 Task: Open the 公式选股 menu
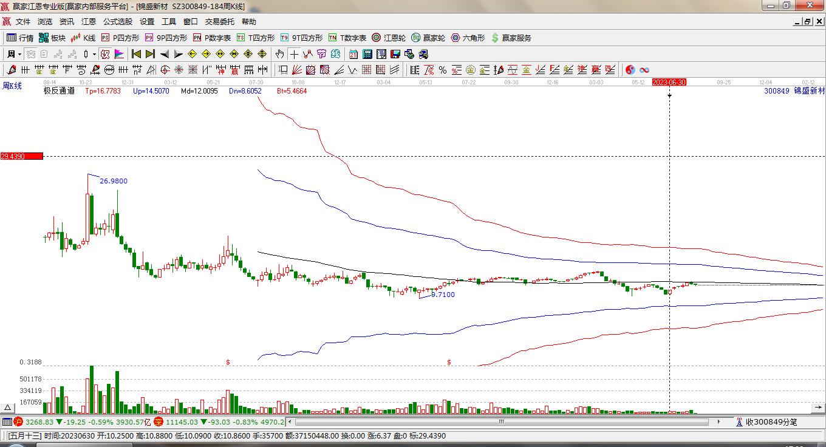click(x=117, y=22)
